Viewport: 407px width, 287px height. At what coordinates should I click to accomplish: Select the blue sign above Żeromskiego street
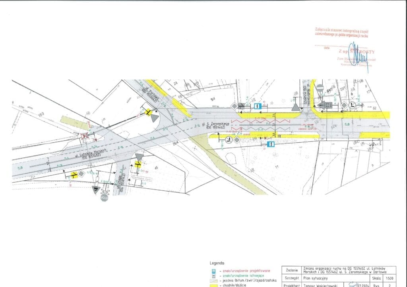click(257, 106)
